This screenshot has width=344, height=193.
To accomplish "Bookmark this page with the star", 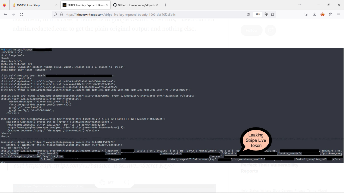I will 273,14.
